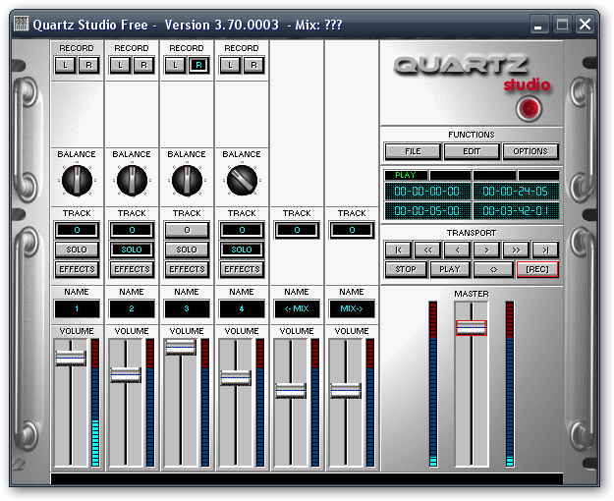Screen dimensions: 614x501
Task: Click the name field showing 1
Action: pyautogui.click(x=77, y=308)
